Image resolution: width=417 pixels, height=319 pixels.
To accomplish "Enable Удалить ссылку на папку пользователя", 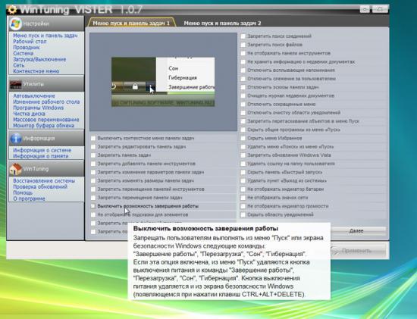I will [243, 164].
